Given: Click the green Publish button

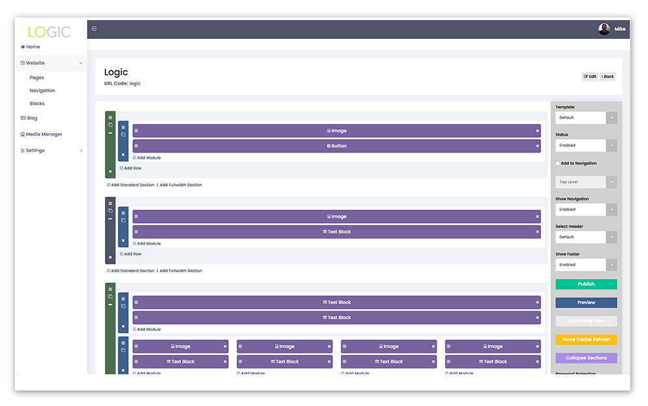Looking at the screenshot, I should click(586, 284).
